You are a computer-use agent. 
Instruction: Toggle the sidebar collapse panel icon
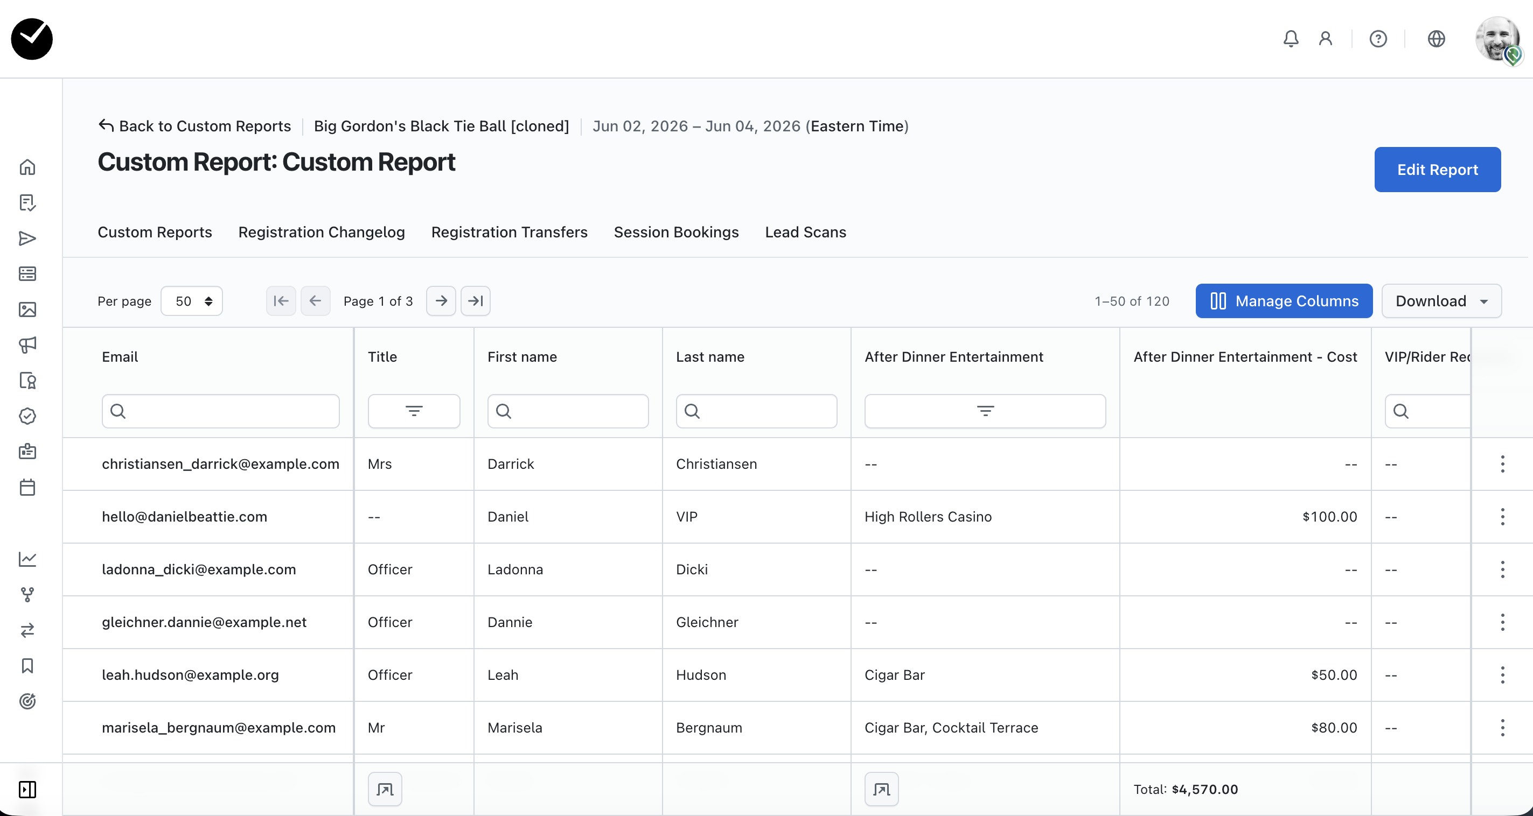click(27, 789)
